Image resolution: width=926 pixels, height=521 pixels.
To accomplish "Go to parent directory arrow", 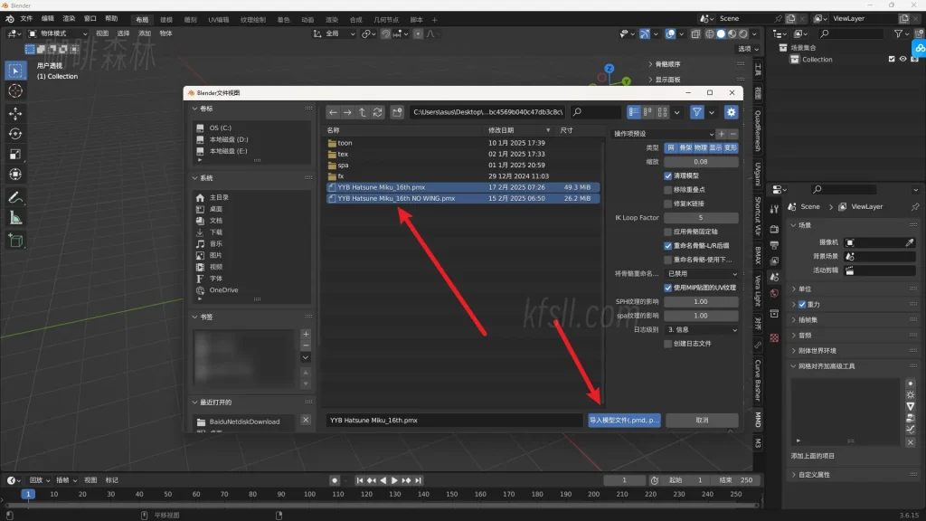I will pyautogui.click(x=363, y=112).
